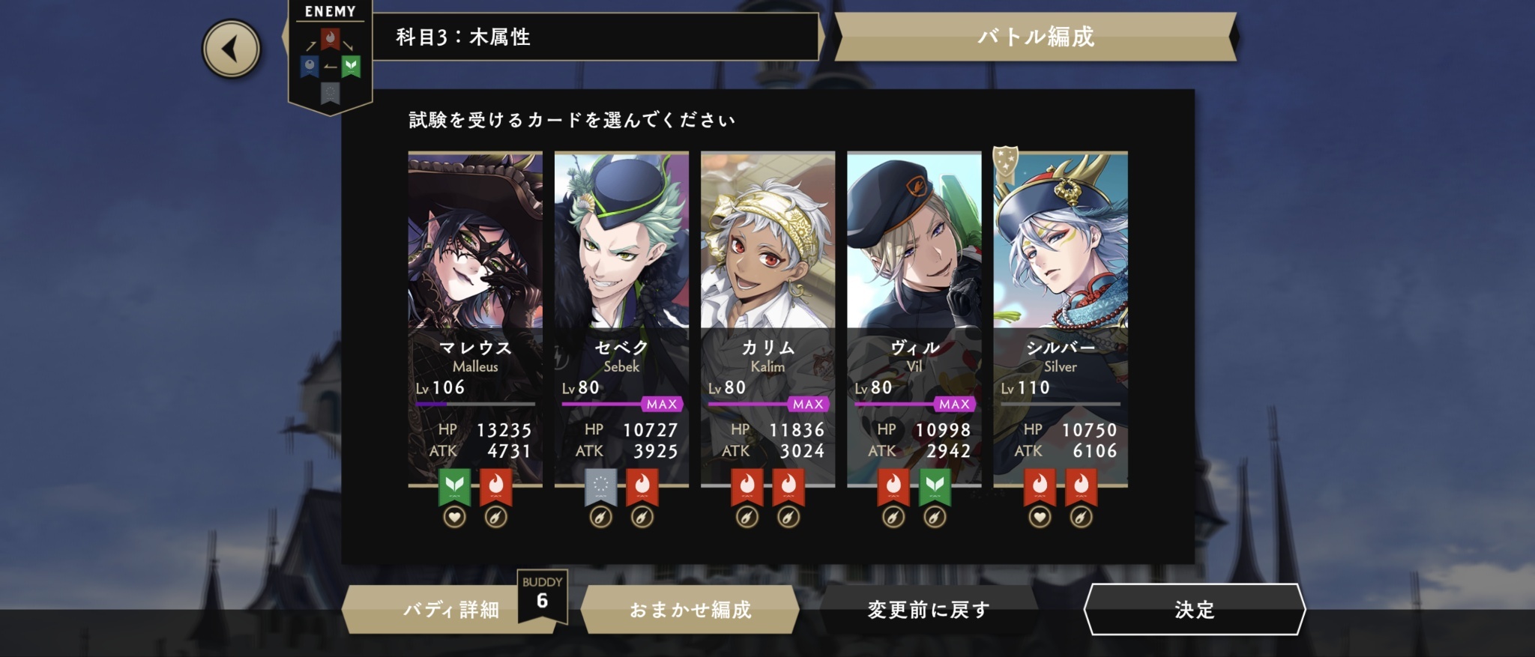Confirm with the 決定 button
1535x657 pixels.
point(1195,609)
